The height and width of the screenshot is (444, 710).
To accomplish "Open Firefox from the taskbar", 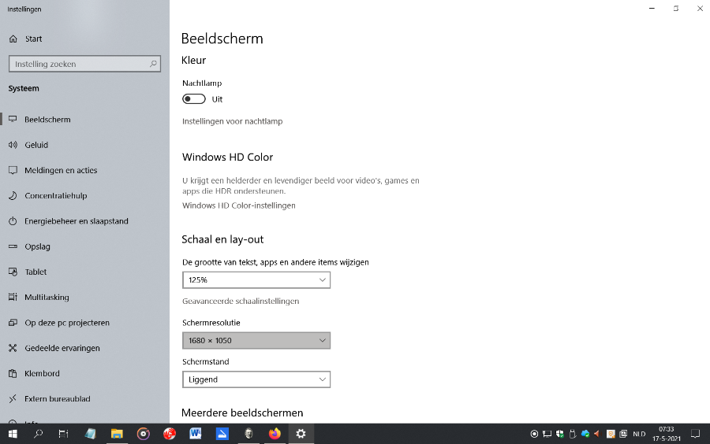I will pyautogui.click(x=275, y=434).
